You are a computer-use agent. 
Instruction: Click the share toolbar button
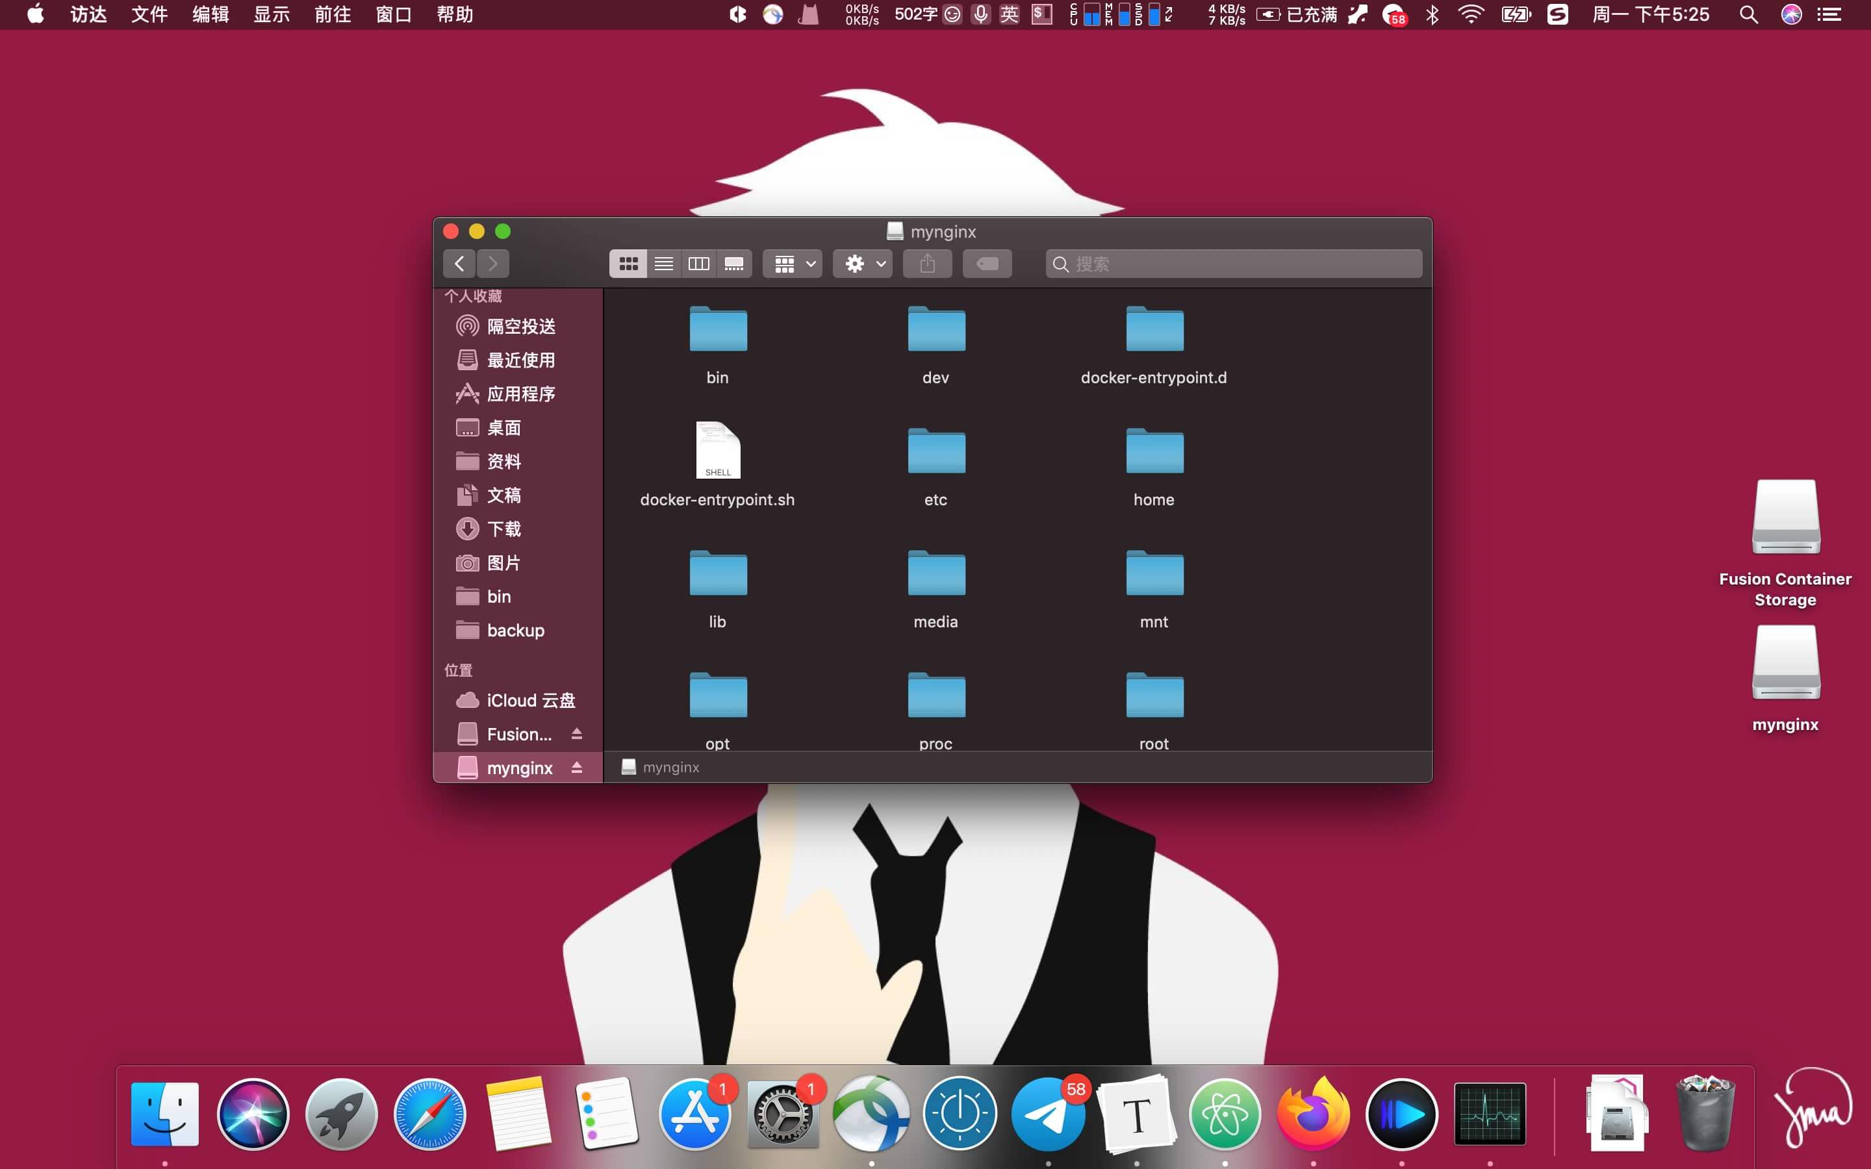point(928,264)
